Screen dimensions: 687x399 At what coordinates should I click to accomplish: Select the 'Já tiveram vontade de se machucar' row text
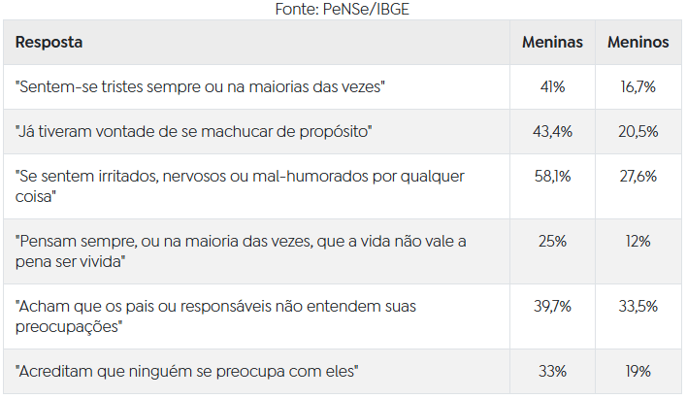click(x=194, y=131)
